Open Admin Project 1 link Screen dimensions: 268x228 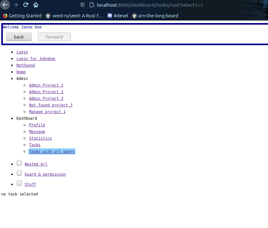(x=46, y=85)
